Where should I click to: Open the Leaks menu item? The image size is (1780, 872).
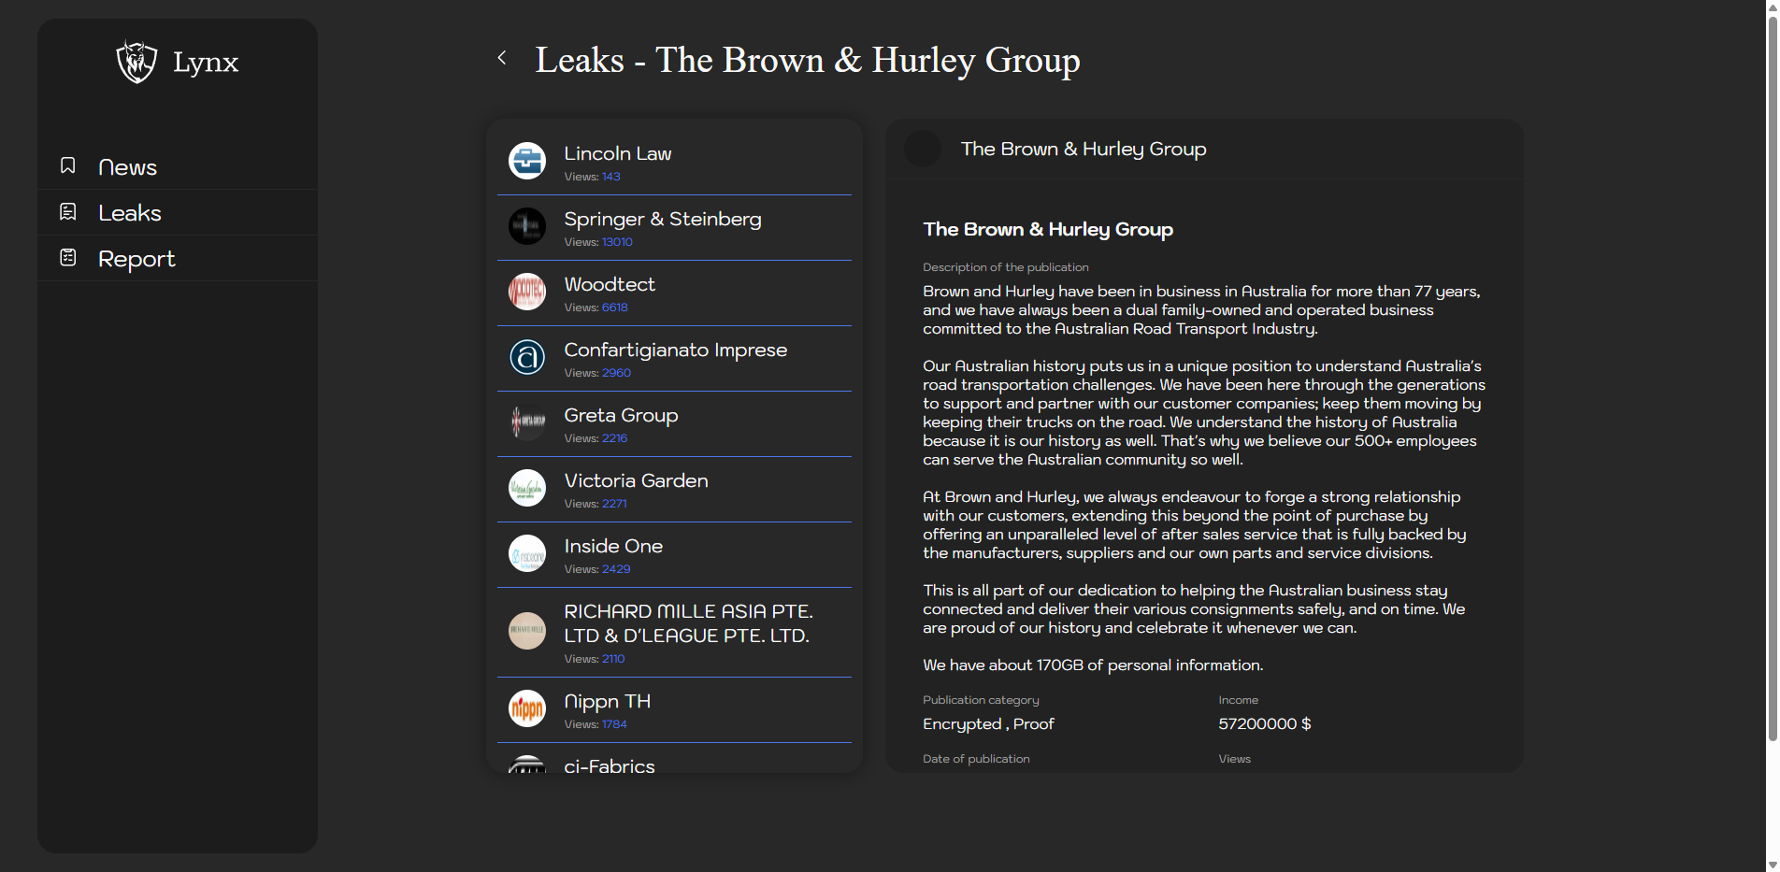(x=130, y=213)
